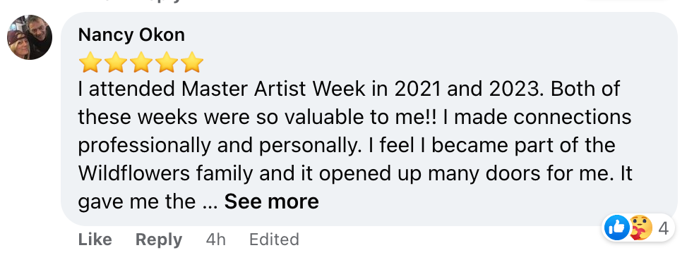Screen dimensions: 699x255
Task: Click the care hug reaction emoji
Action: click(641, 228)
